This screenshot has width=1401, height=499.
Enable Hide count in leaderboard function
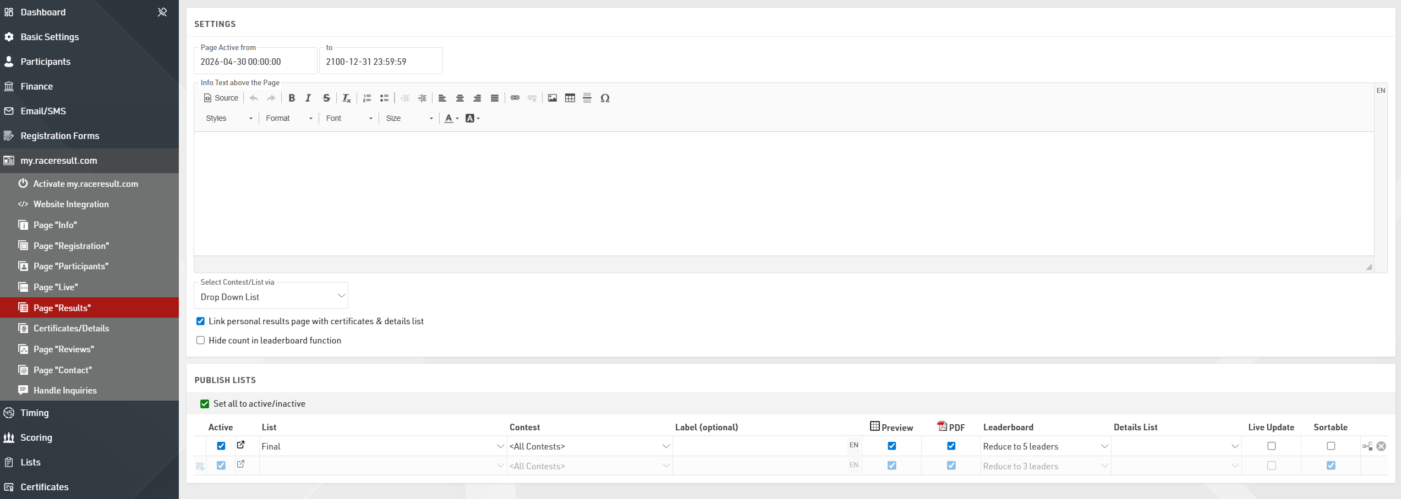(x=201, y=341)
